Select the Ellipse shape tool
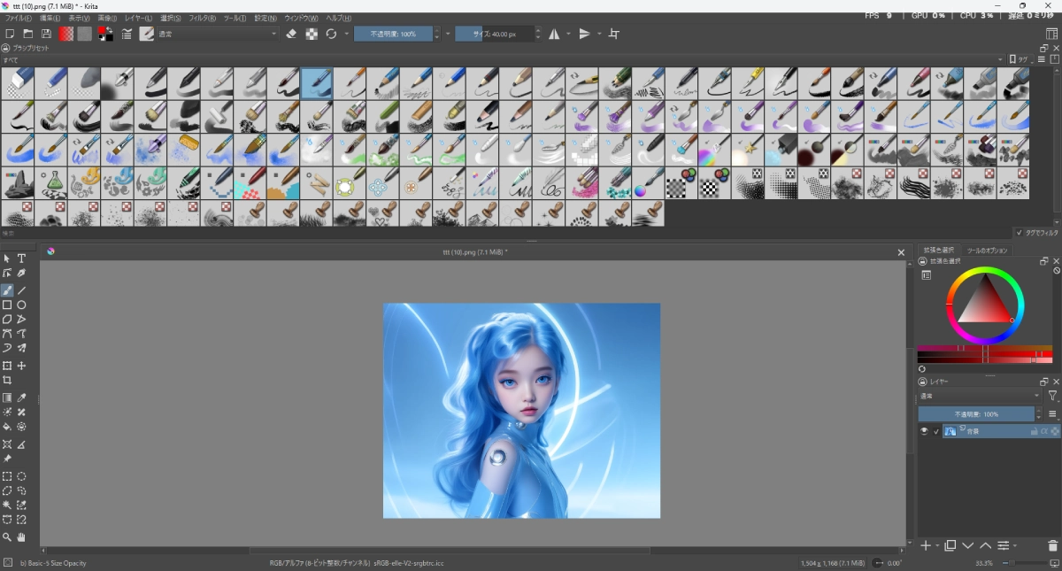1062x571 pixels. tap(22, 305)
